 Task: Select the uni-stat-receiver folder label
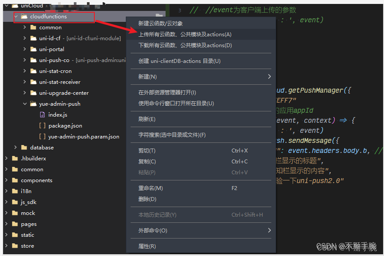60,82
